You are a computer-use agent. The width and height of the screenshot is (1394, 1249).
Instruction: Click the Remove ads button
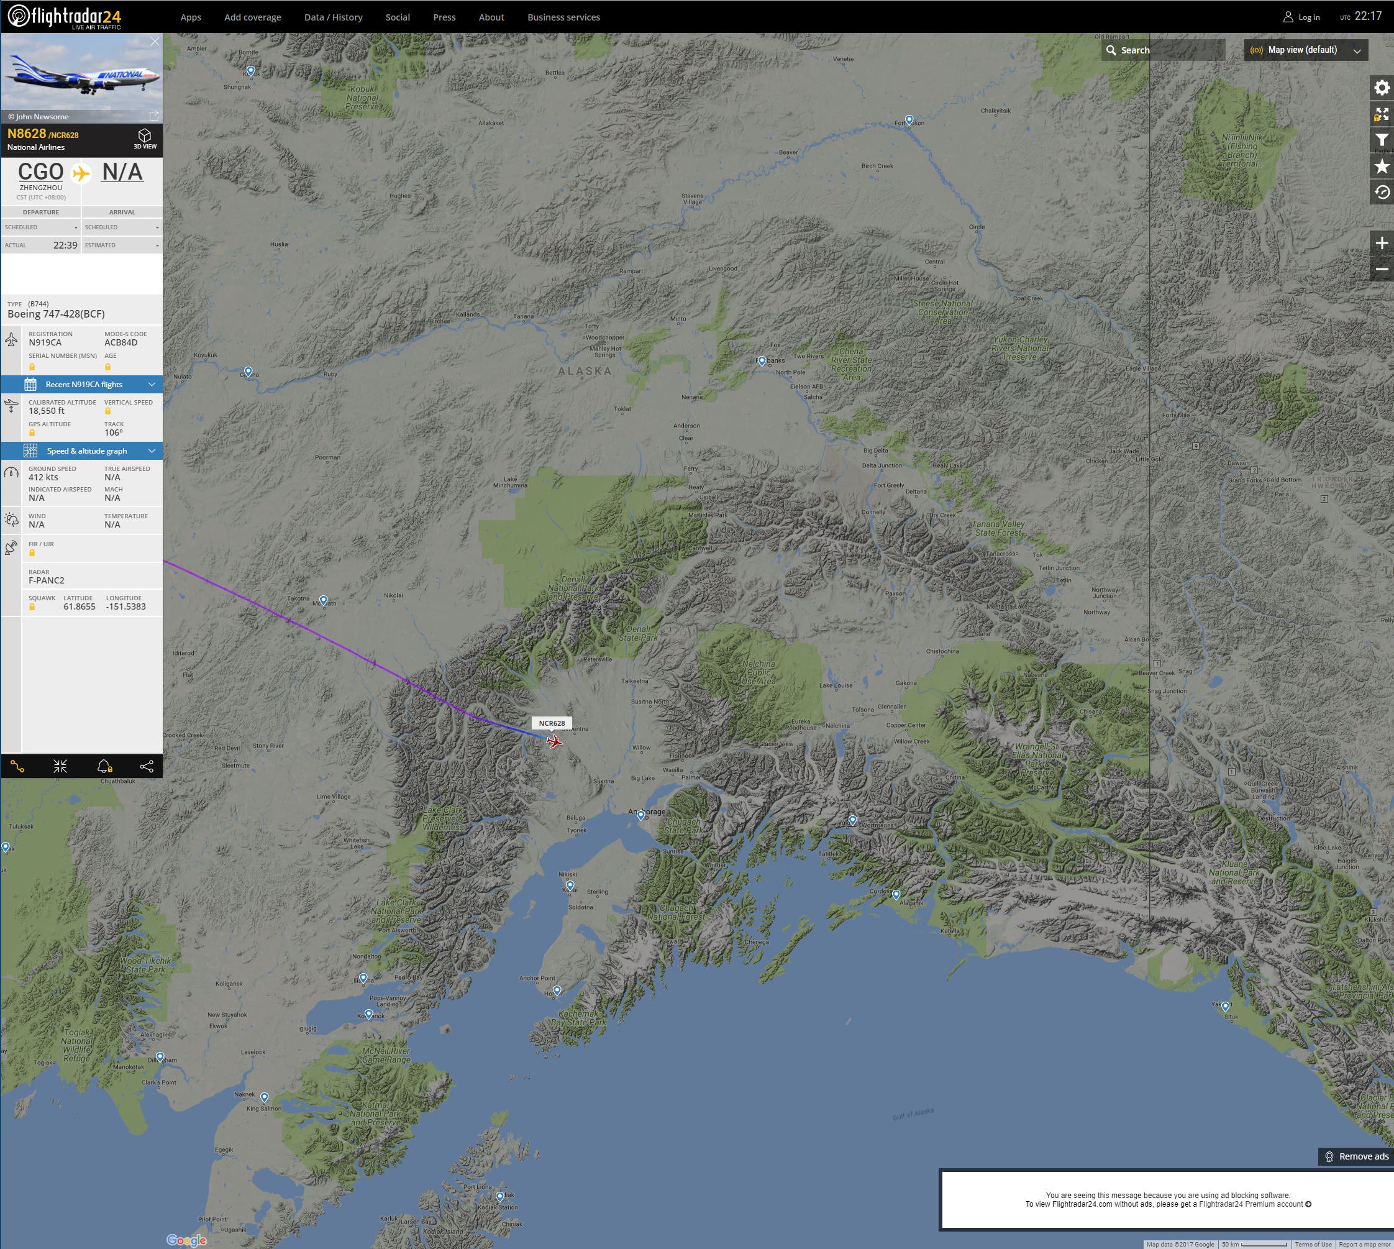coord(1355,1156)
